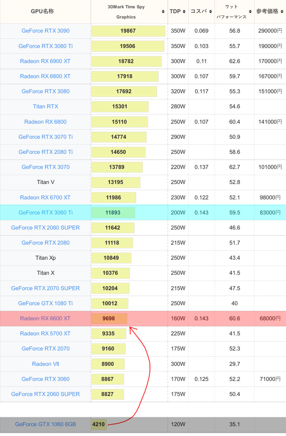Open GeForce RTX 3090 link

pos(45,31)
